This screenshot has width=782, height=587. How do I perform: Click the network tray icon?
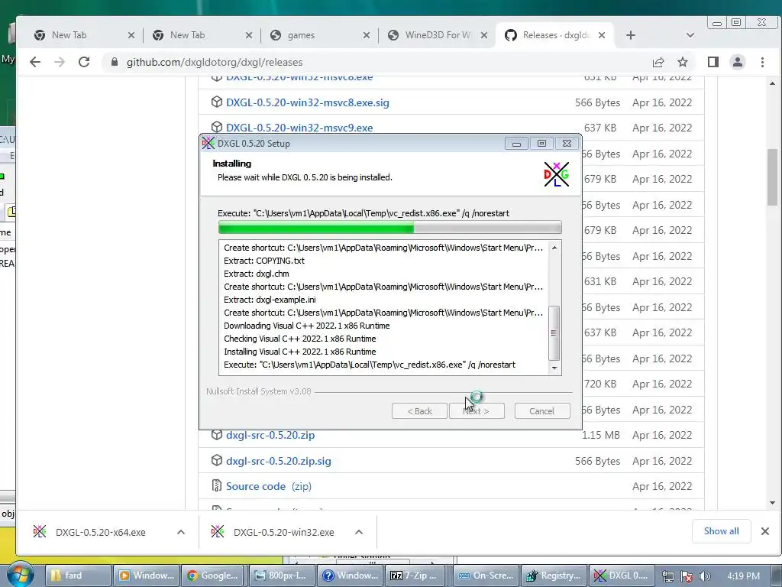[x=667, y=576]
